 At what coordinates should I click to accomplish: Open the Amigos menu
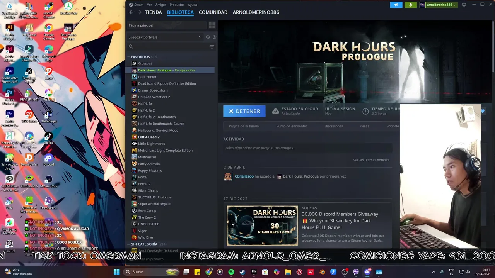pyautogui.click(x=161, y=5)
